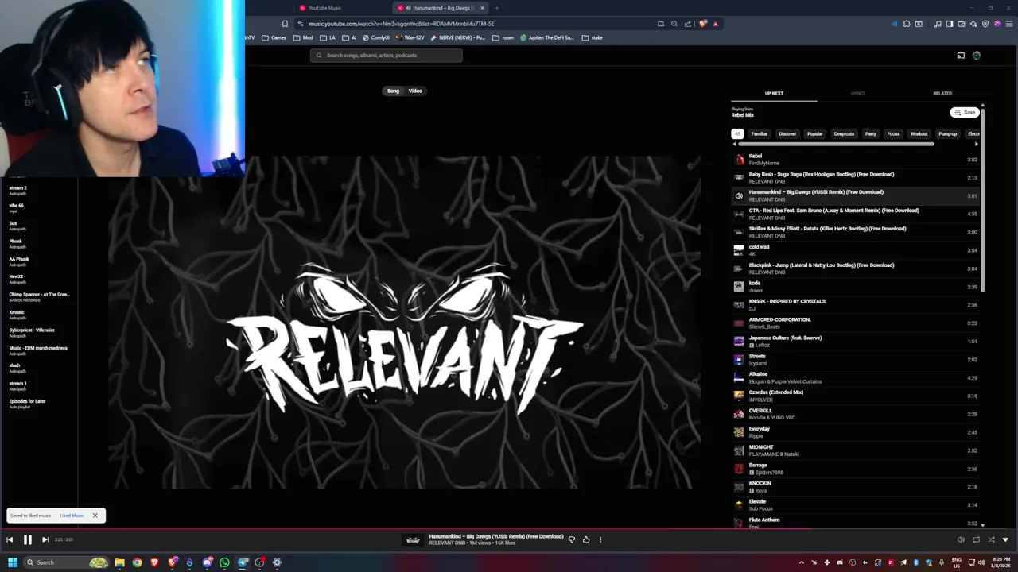Click the browser address bar URL
The image size is (1018, 572).
click(x=402, y=24)
